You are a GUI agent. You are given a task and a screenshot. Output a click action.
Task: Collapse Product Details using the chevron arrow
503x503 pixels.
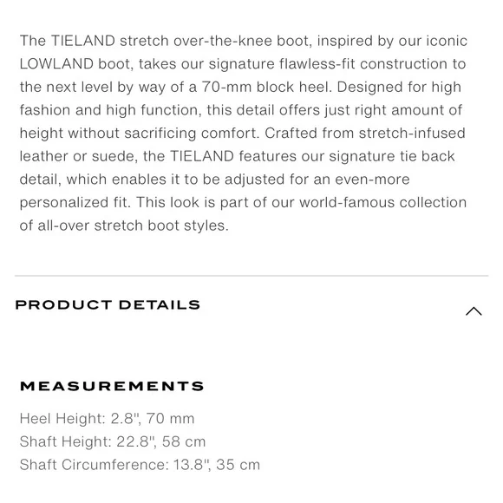click(x=474, y=311)
